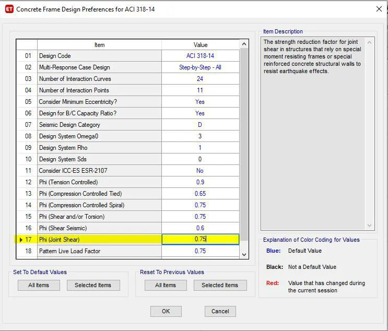This screenshot has width=388, height=331.
Task: Reset all items to previous values
Action: (x=166, y=285)
